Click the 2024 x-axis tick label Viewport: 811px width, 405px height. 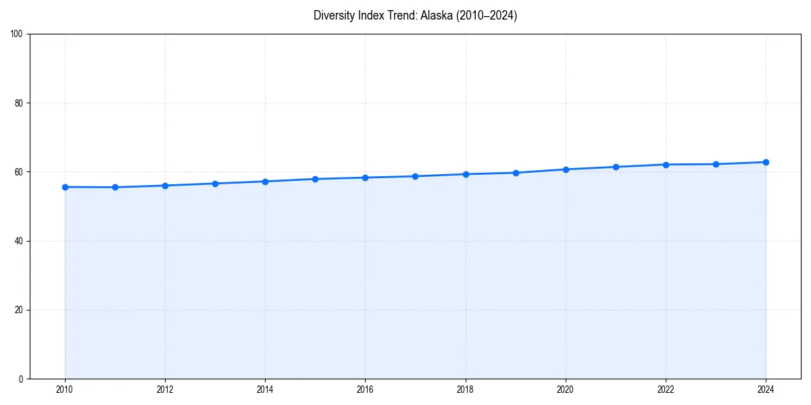tap(765, 389)
